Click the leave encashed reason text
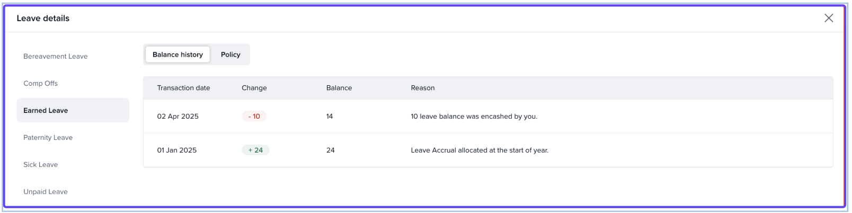The width and height of the screenshot is (852, 213). click(x=474, y=116)
